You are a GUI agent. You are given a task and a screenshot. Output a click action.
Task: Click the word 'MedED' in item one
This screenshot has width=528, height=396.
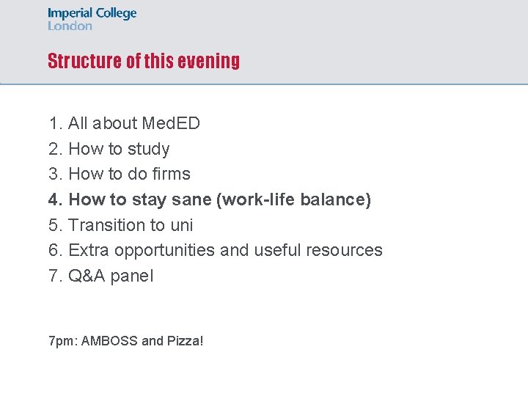click(x=171, y=123)
